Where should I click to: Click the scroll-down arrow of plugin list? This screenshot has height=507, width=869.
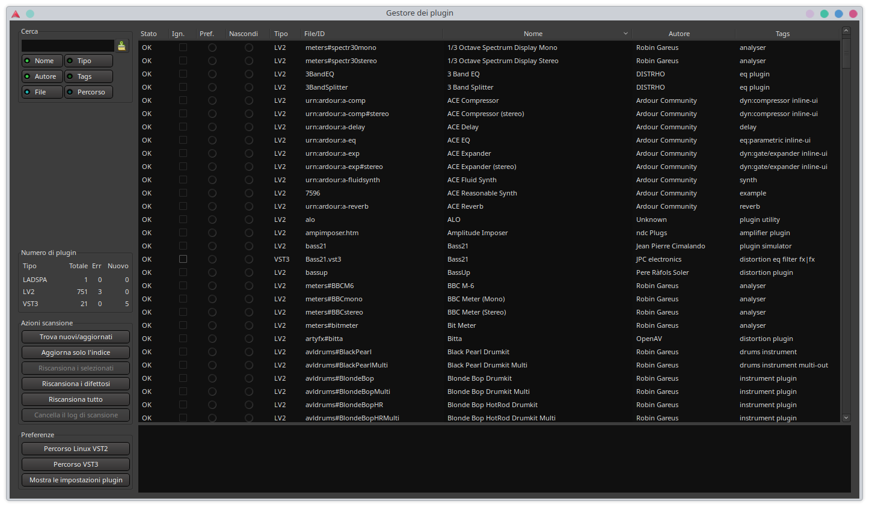846,417
